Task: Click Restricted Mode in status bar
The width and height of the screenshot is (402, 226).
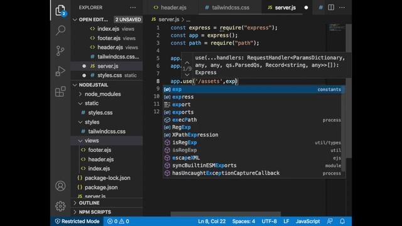Action: 77,221
